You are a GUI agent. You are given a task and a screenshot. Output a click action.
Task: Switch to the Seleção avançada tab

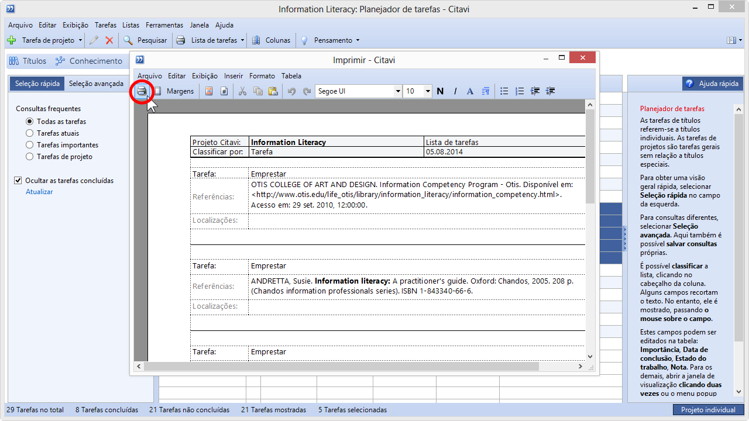tap(96, 84)
